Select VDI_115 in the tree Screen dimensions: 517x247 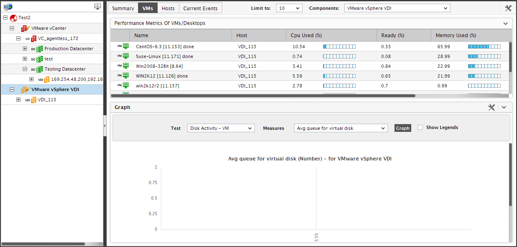[x=47, y=100]
